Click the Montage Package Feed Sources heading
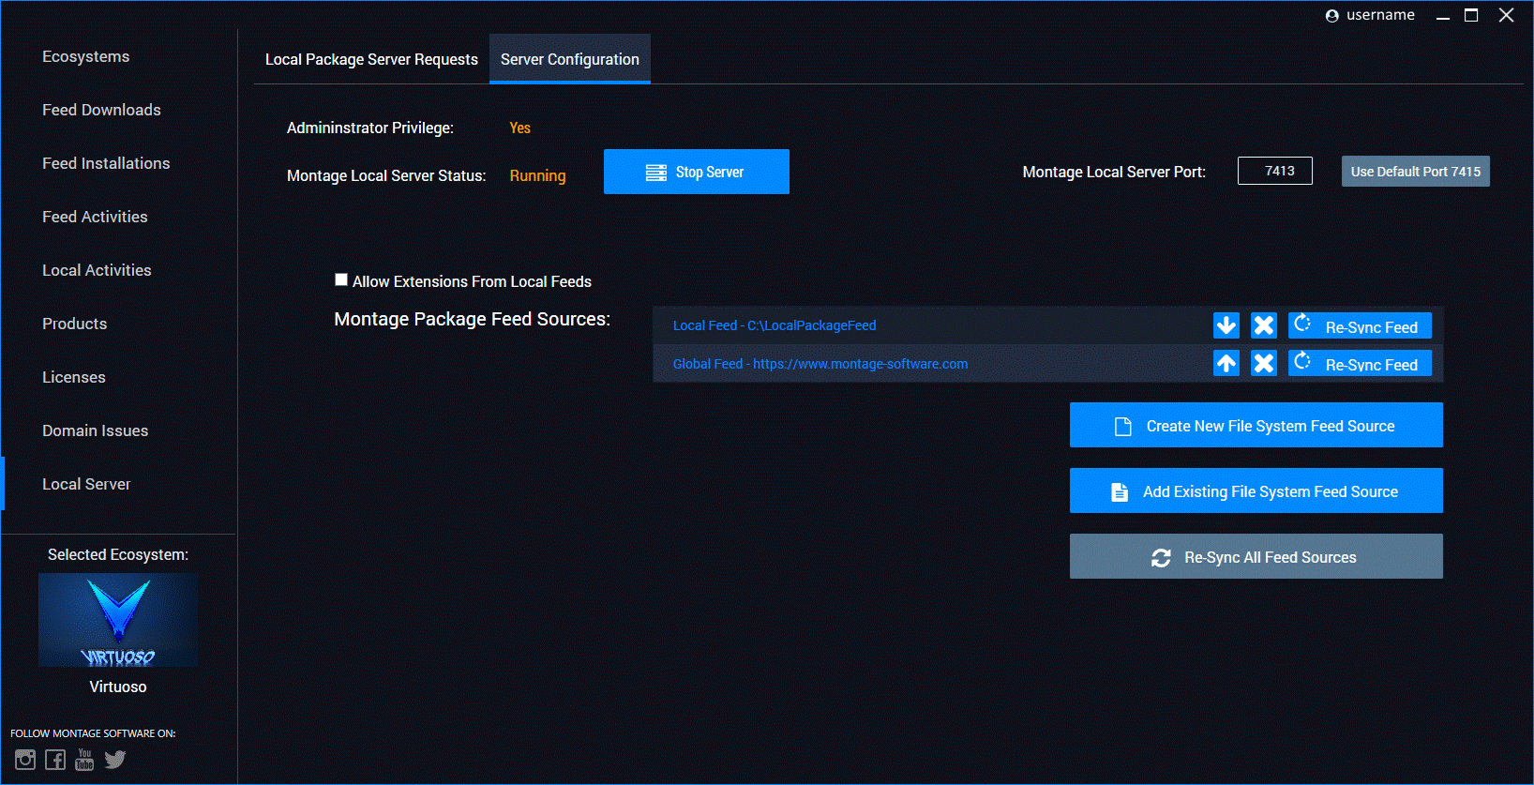The width and height of the screenshot is (1534, 785). click(x=473, y=319)
